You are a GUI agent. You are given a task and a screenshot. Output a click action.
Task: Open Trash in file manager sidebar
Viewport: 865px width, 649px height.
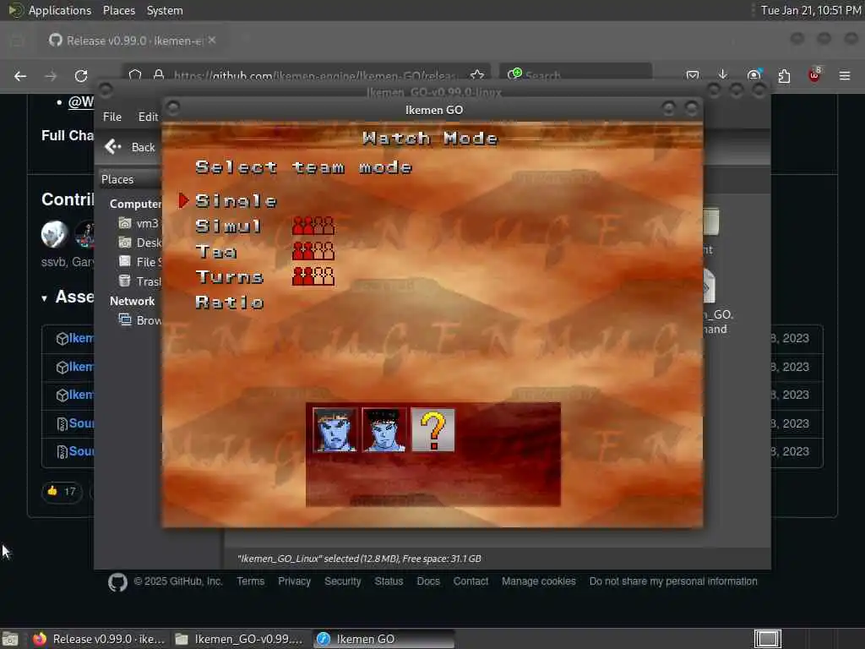point(140,281)
